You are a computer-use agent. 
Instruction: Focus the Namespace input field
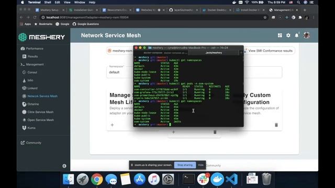click(x=194, y=72)
